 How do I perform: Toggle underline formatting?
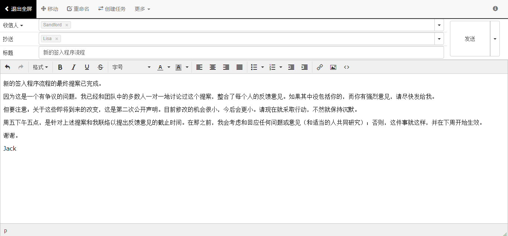click(87, 67)
